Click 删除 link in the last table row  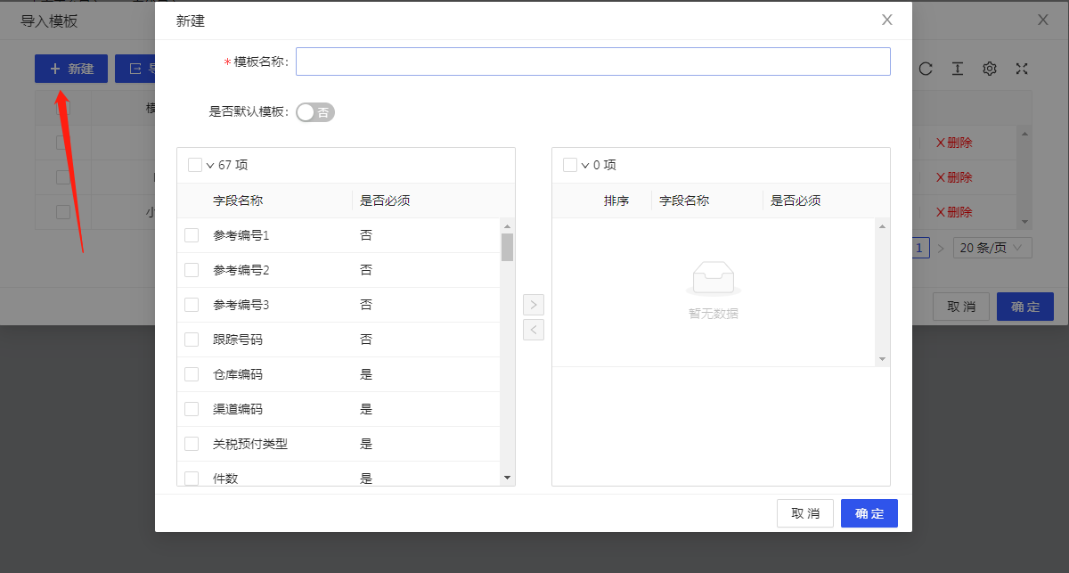(953, 212)
